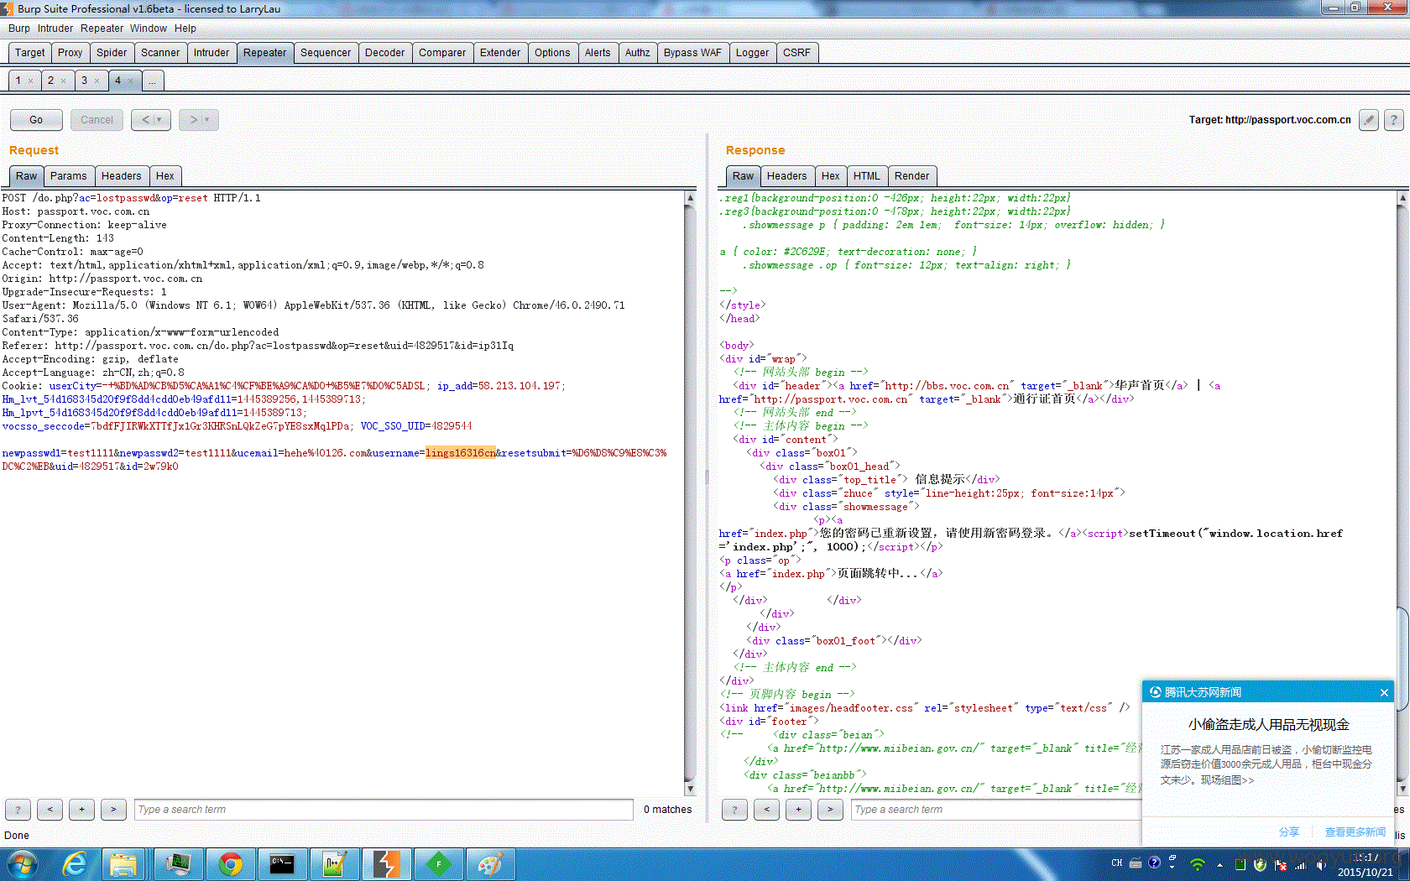Viewport: 1410px width, 881px height.
Task: Click the response pane vertical scrollbar
Action: pos(1402,493)
